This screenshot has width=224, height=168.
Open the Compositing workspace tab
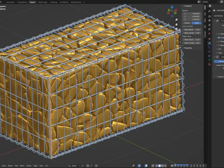tap(22, 2)
